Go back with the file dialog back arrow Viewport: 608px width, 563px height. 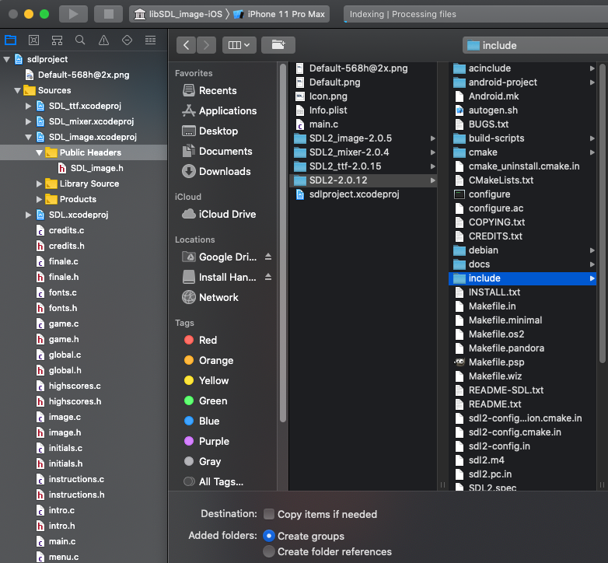pyautogui.click(x=186, y=45)
